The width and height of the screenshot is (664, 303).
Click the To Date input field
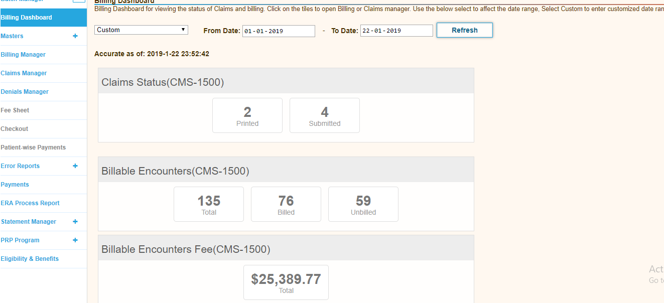pos(396,31)
